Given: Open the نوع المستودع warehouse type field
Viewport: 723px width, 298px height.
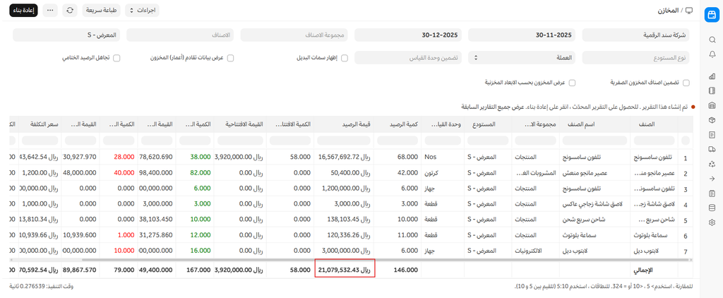Looking at the screenshot, I should 635,58.
